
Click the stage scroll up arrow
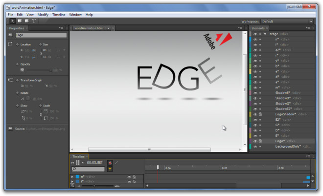coord(245,34)
